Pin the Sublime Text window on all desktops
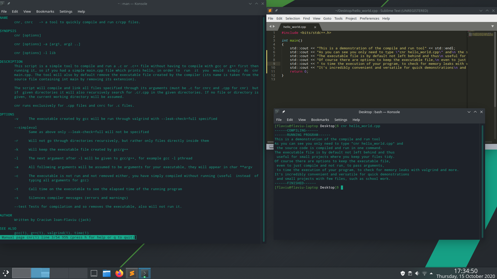Screen dimensions: 497x279 coord(276,11)
